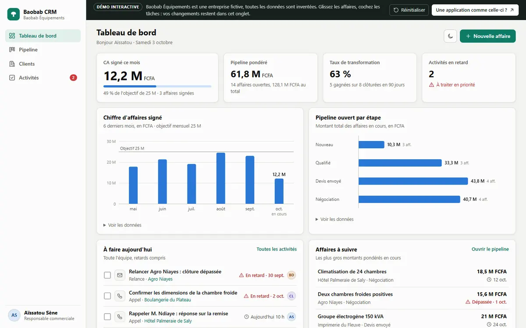
Task: Click the phone icon beside Rappeler M. Ndiaye
Action: click(x=120, y=317)
